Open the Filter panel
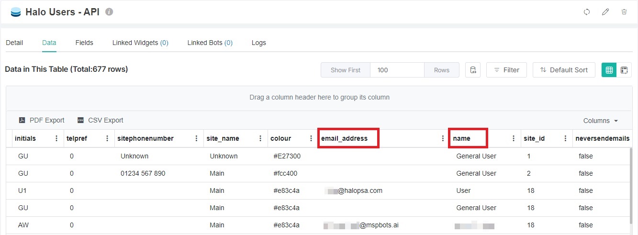This screenshot has width=638, height=235. point(506,70)
